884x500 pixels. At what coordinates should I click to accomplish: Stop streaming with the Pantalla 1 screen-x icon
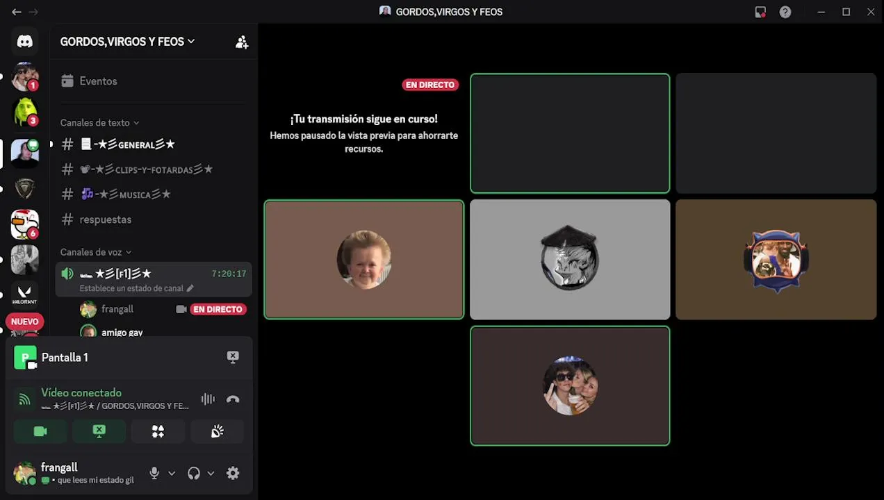[x=233, y=357]
